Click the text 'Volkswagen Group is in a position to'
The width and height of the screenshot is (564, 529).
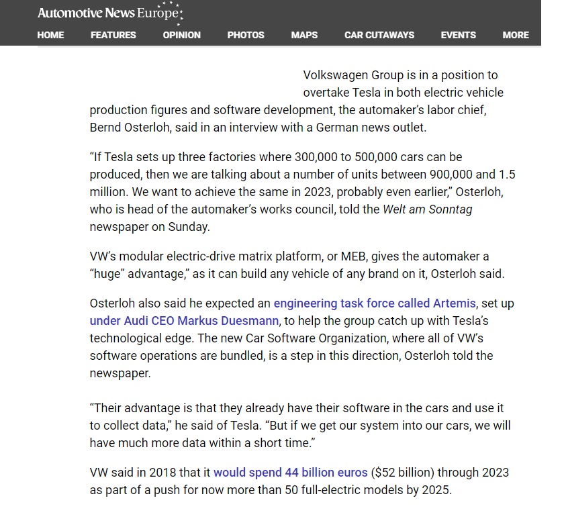pos(400,75)
